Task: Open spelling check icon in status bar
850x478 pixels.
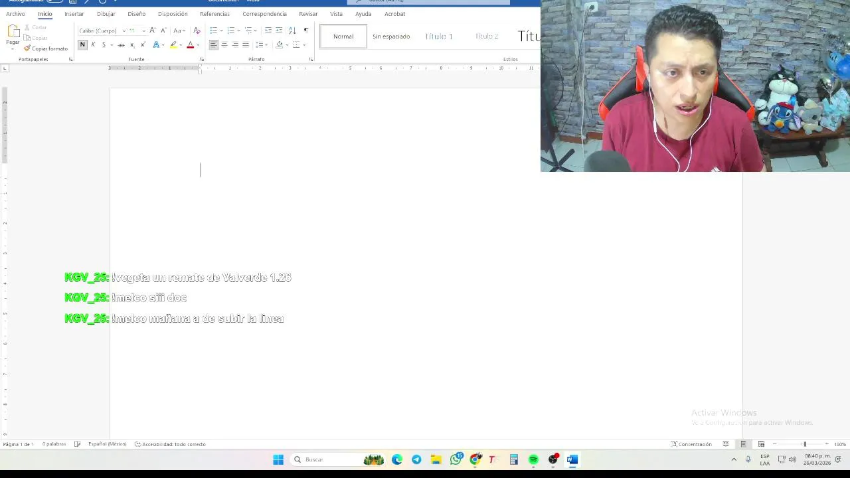Action: point(77,444)
